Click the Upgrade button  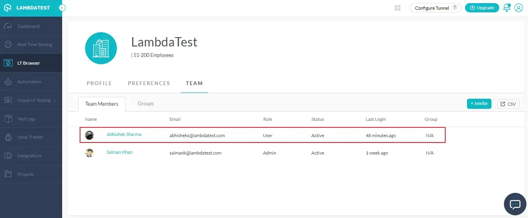[482, 8]
